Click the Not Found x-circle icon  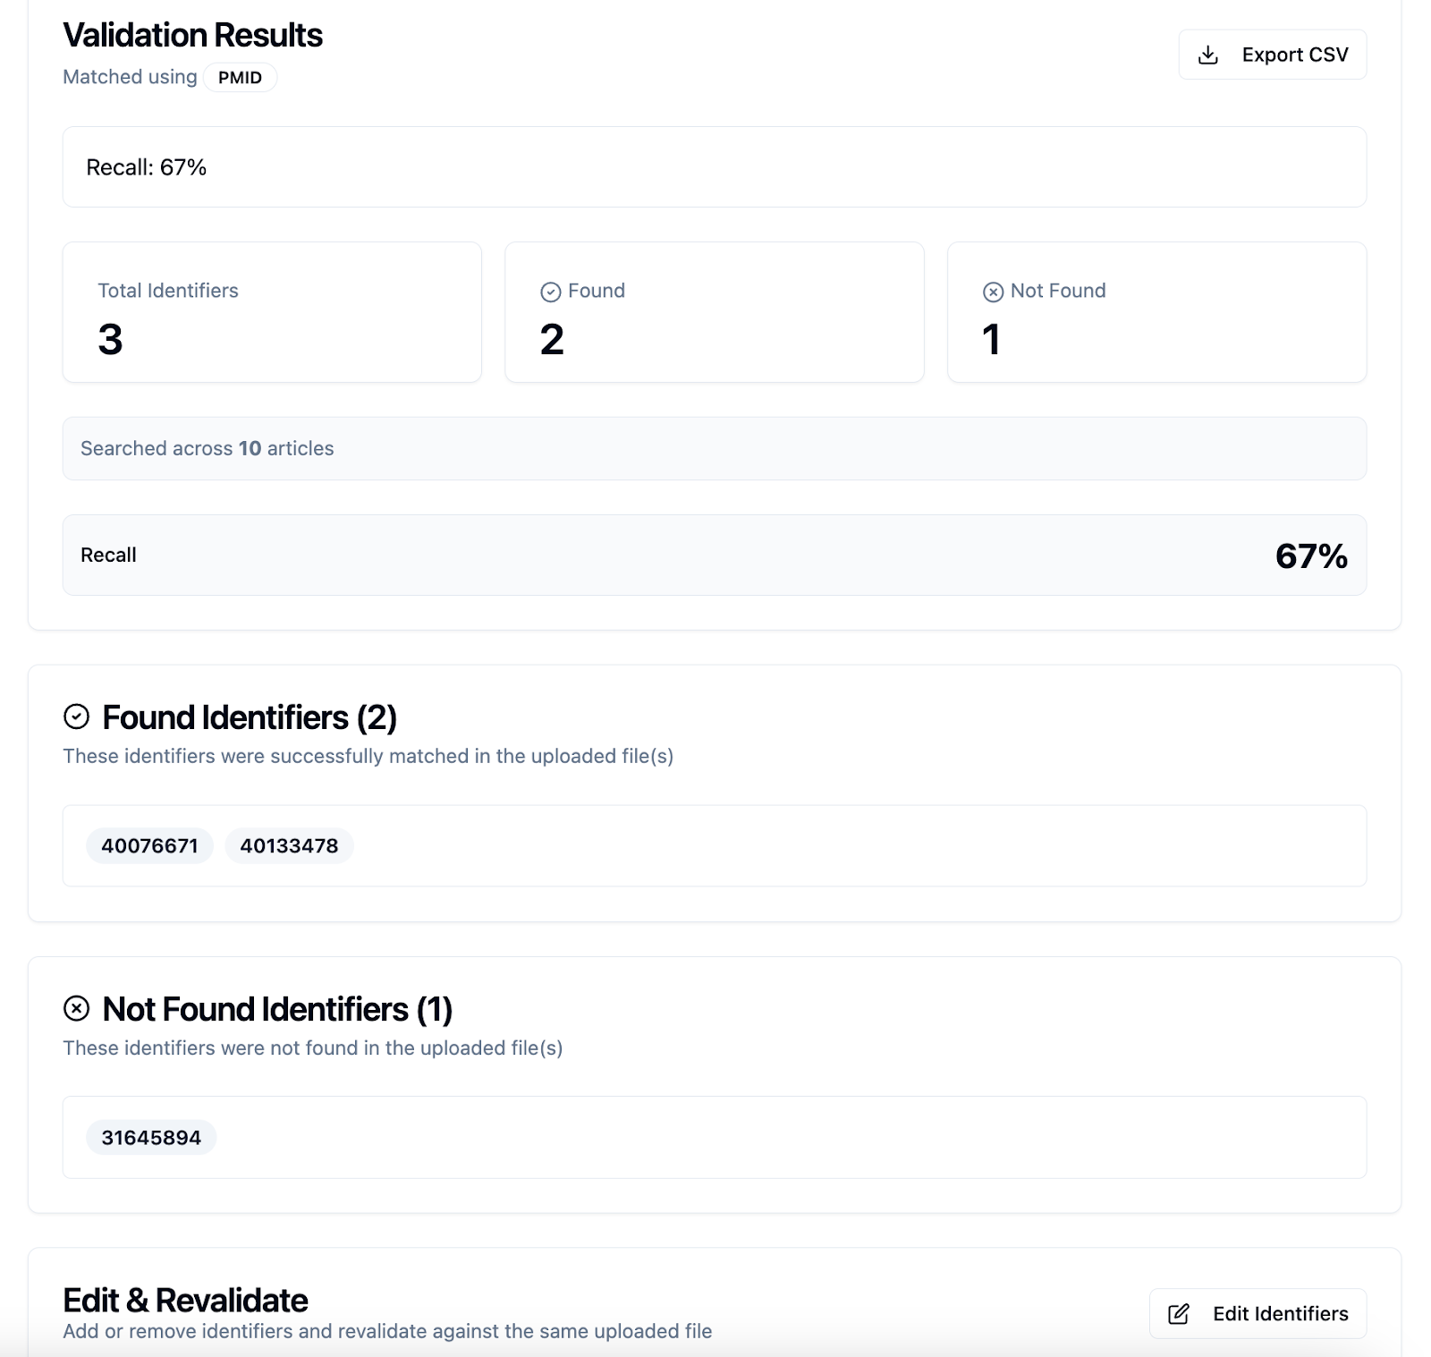993,292
